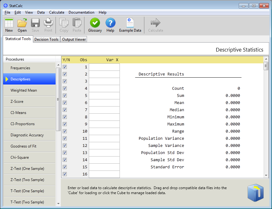Viewport: 272px width, 209px height.
Task: Click the Obs column header
Action: tap(84, 60)
